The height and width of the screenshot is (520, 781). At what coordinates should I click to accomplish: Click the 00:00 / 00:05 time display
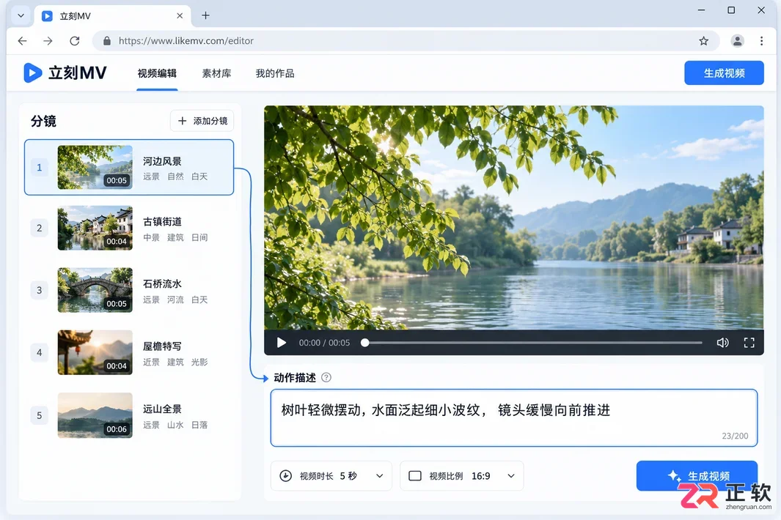pyautogui.click(x=324, y=343)
